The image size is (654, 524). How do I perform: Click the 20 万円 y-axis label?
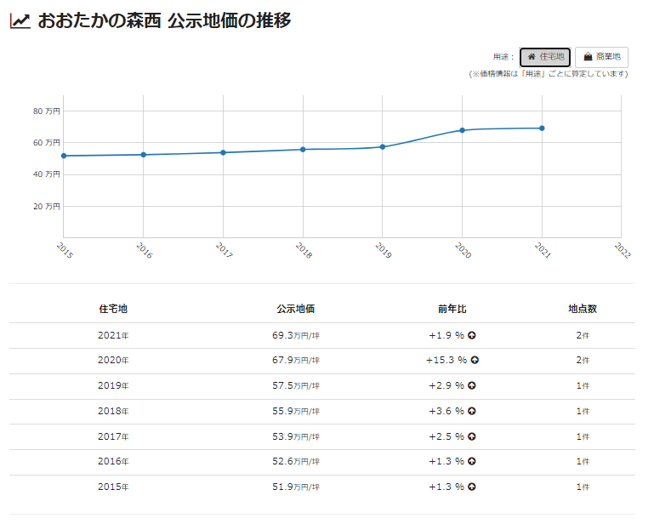(x=46, y=206)
